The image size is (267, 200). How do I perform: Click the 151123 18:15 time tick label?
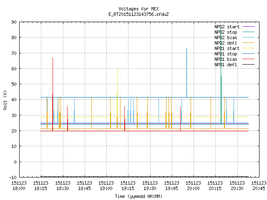point(41,186)
